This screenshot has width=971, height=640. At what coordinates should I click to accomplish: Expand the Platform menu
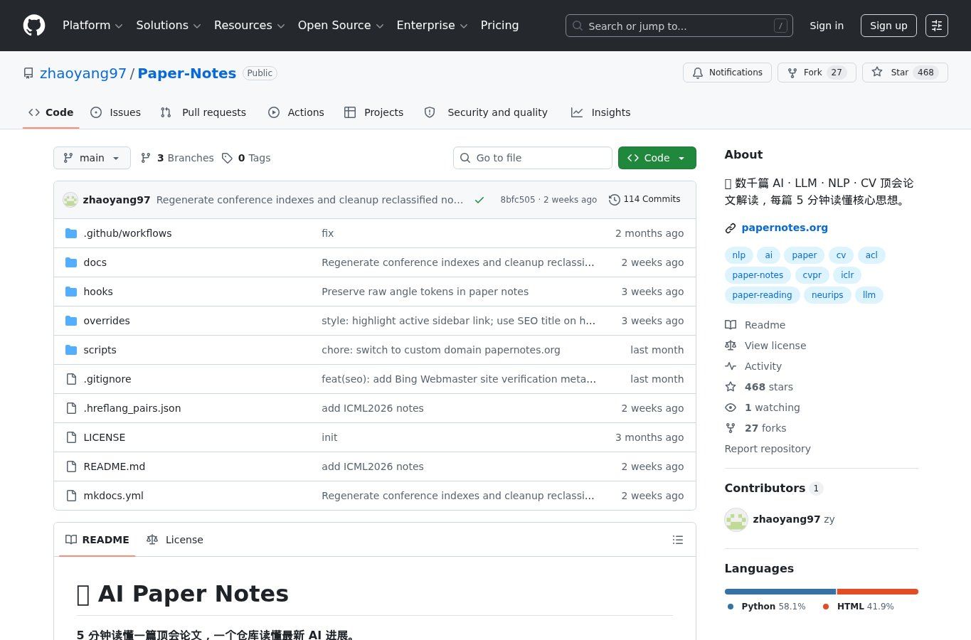(x=92, y=26)
